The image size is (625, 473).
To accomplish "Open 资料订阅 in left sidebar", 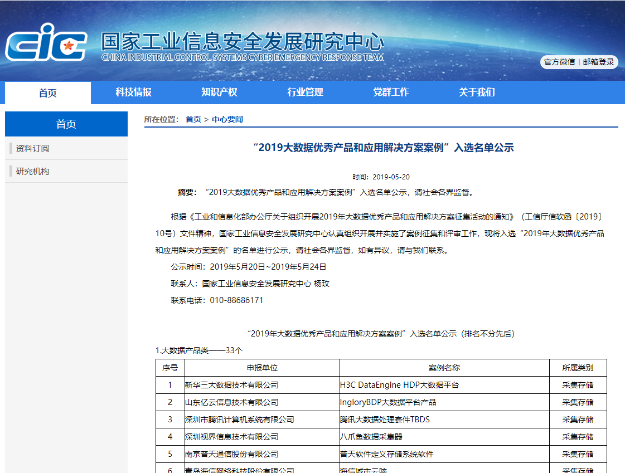I will [x=32, y=148].
